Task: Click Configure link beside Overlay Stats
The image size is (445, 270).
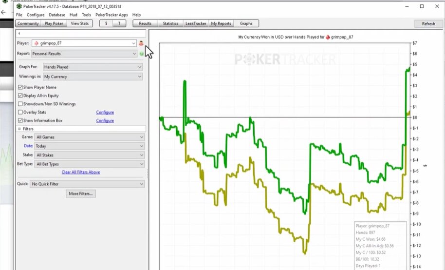Action: point(105,112)
